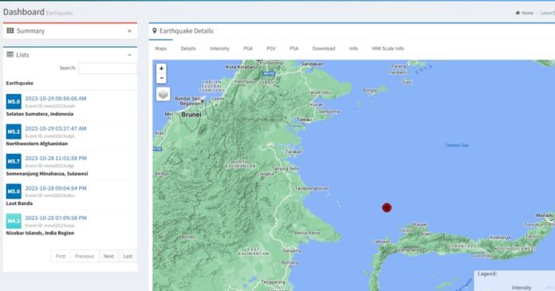
Task: Click the Home breadcrumb icon
Action: (518, 13)
